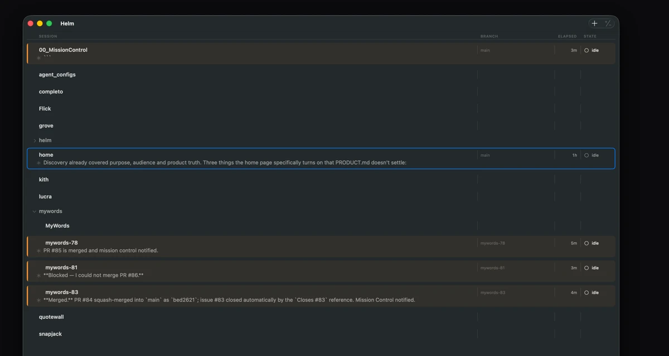Click the ELAPSED column header
669x356 pixels.
point(568,36)
